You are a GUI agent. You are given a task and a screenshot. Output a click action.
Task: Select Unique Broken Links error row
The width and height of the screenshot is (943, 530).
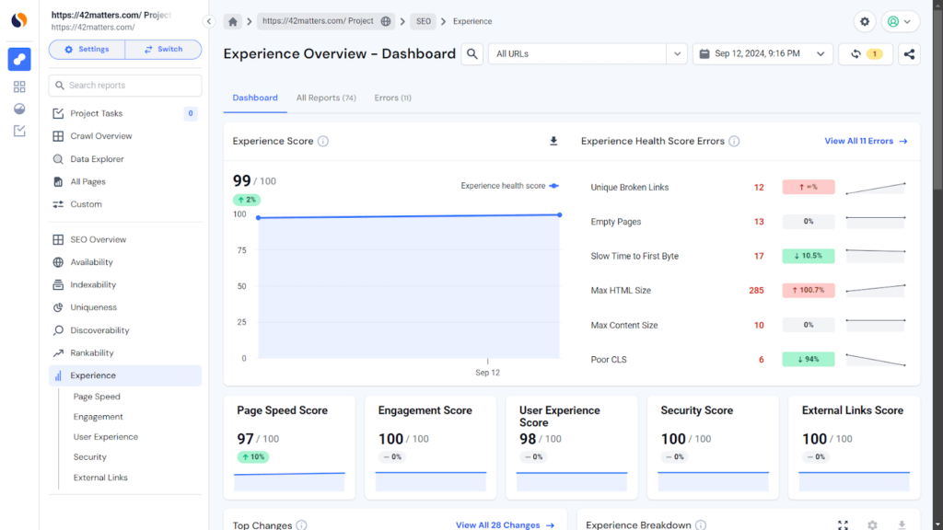pyautogui.click(x=630, y=188)
